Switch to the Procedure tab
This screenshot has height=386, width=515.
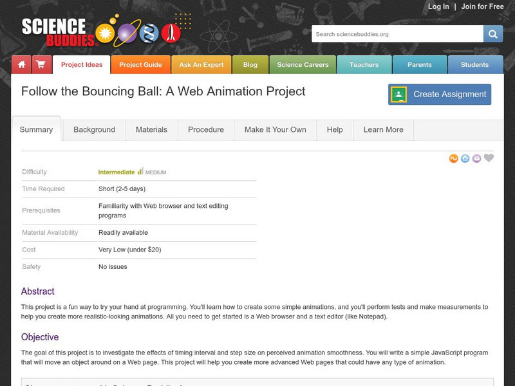click(206, 130)
